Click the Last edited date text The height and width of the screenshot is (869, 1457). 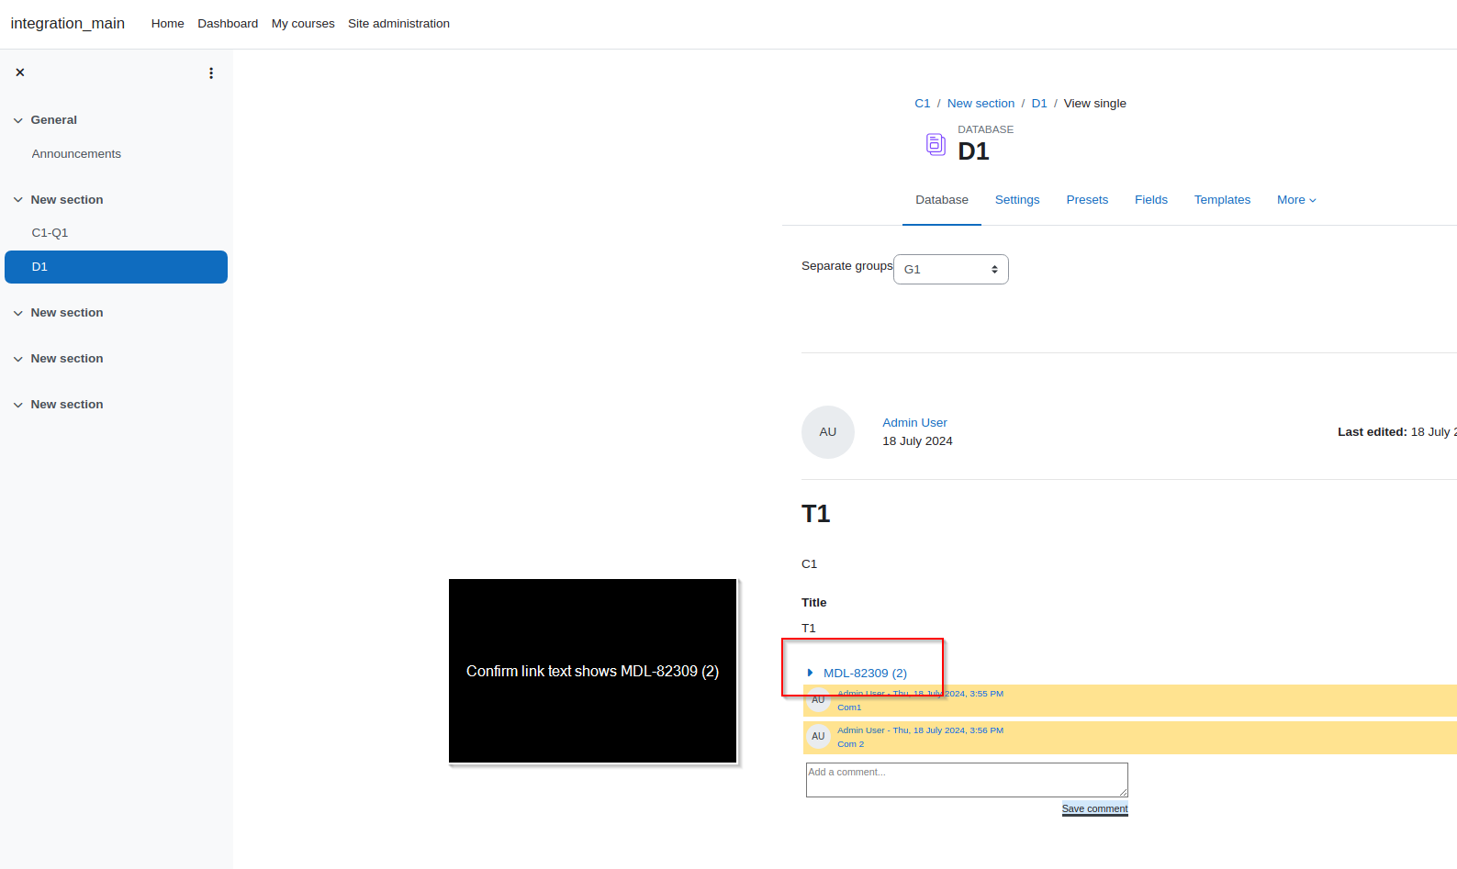point(1396,432)
